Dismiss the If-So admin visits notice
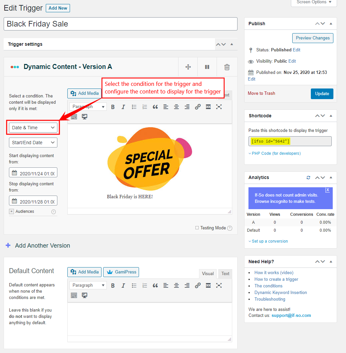346x353 pixels. click(327, 190)
